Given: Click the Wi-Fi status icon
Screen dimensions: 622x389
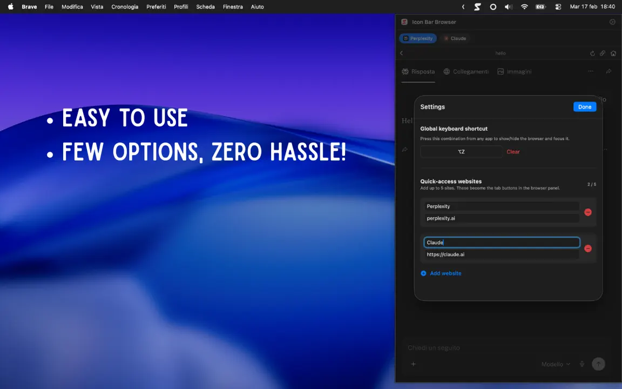Looking at the screenshot, I should (x=524, y=6).
